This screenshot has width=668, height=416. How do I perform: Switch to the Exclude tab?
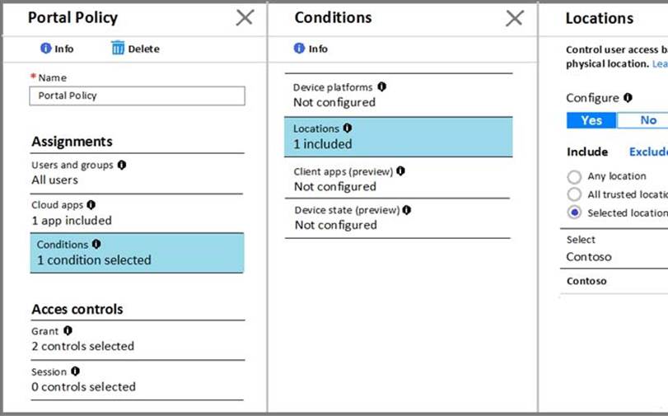click(647, 152)
